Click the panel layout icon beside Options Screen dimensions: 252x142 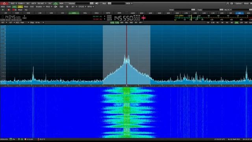point(232,4)
